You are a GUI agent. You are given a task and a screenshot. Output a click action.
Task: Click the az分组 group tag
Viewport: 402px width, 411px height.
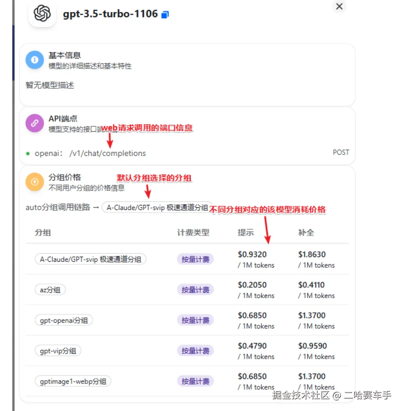click(50, 290)
